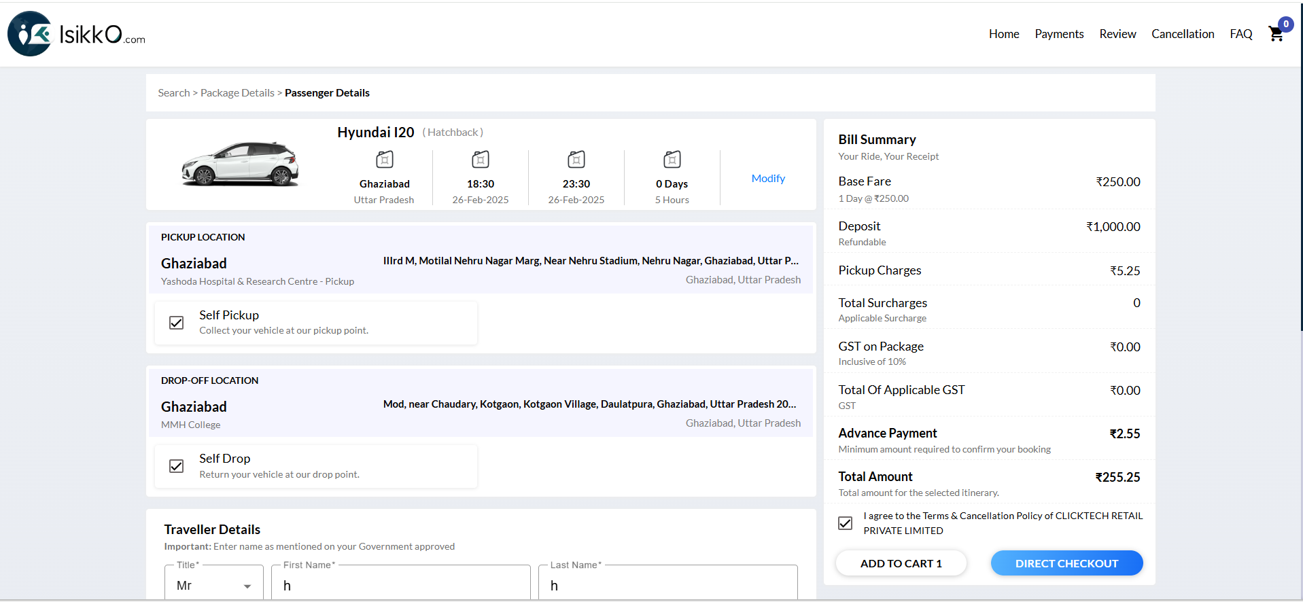Toggle Terms & Cancellation Policy agreement checkbox
This screenshot has height=602, width=1303.
point(846,523)
